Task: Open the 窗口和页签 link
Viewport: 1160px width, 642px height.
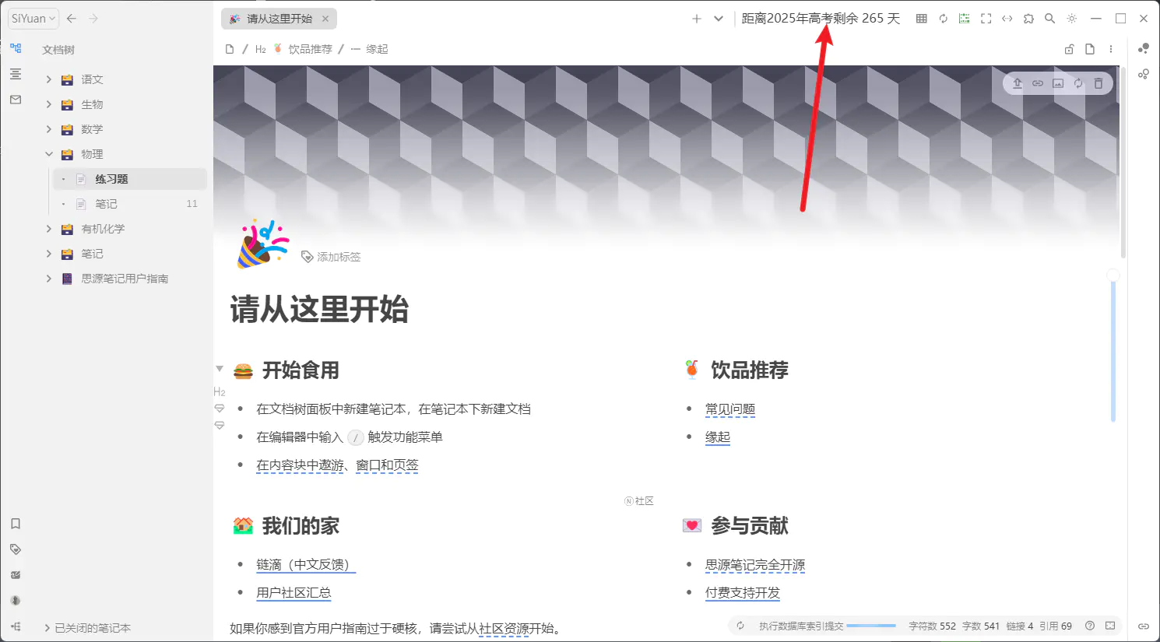Action: [387, 465]
